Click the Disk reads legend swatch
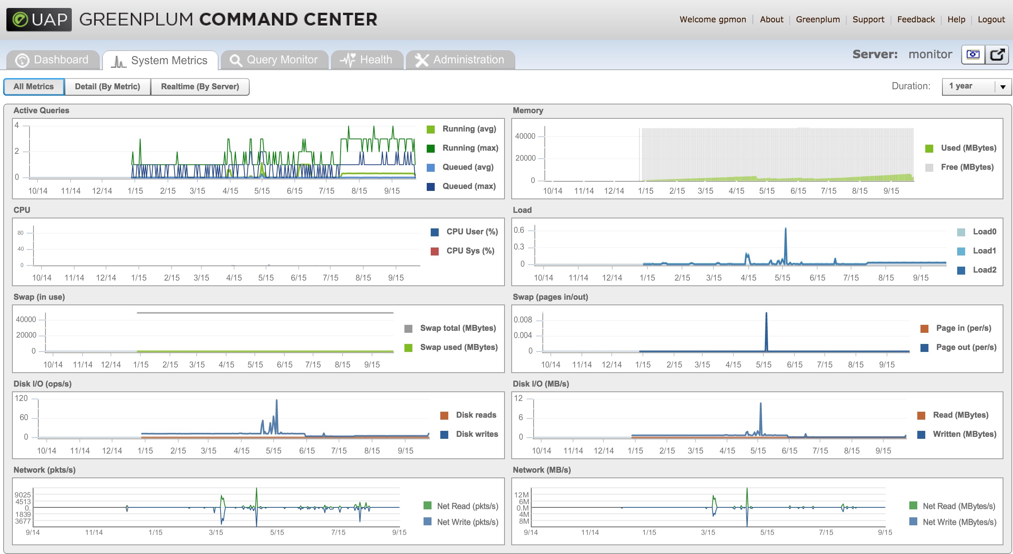This screenshot has width=1013, height=554. 444,415
